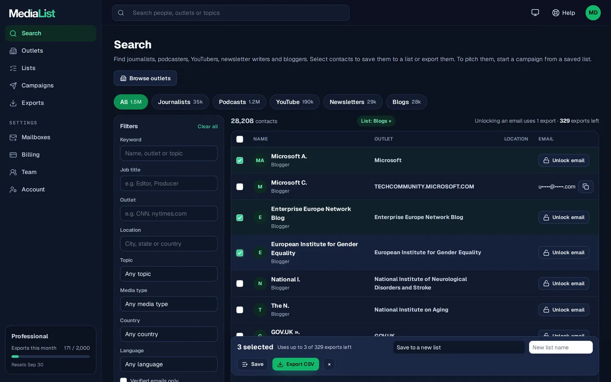Open Outlets from the sidebar
Viewport: 611px width, 382px height.
pyautogui.click(x=50, y=51)
